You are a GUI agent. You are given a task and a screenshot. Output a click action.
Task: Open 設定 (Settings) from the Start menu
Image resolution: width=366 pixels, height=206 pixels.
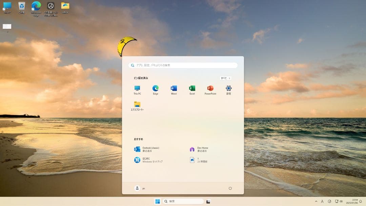228,88
